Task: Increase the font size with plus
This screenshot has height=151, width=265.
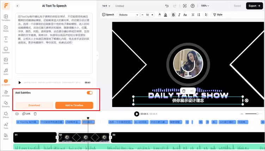Action: tap(152, 15)
